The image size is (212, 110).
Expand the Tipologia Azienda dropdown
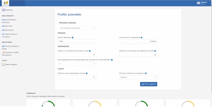point(77,28)
